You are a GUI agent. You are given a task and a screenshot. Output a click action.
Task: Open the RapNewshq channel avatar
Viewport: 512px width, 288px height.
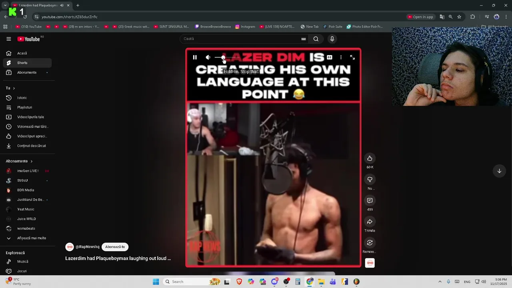pos(70,247)
